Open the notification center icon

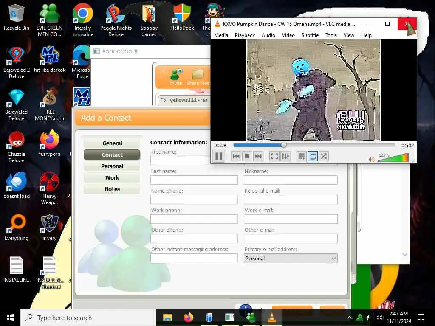[x=421, y=318]
